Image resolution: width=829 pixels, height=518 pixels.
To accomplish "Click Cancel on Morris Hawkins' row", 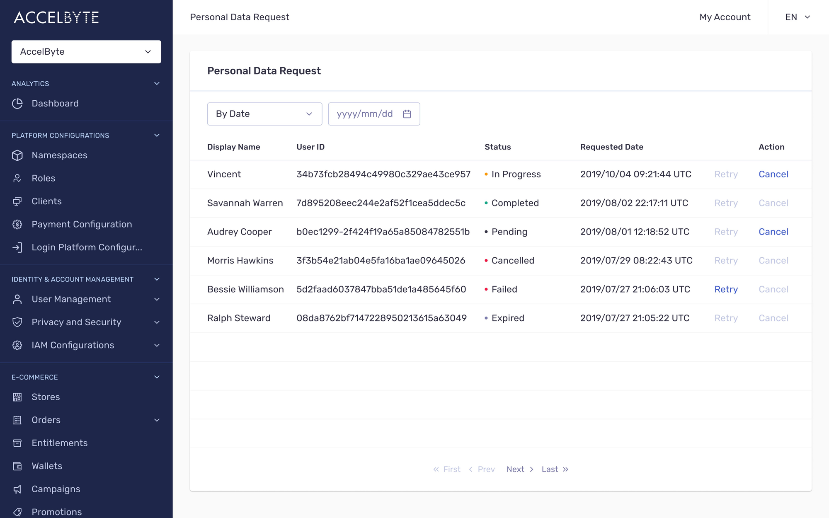I will click(773, 261).
